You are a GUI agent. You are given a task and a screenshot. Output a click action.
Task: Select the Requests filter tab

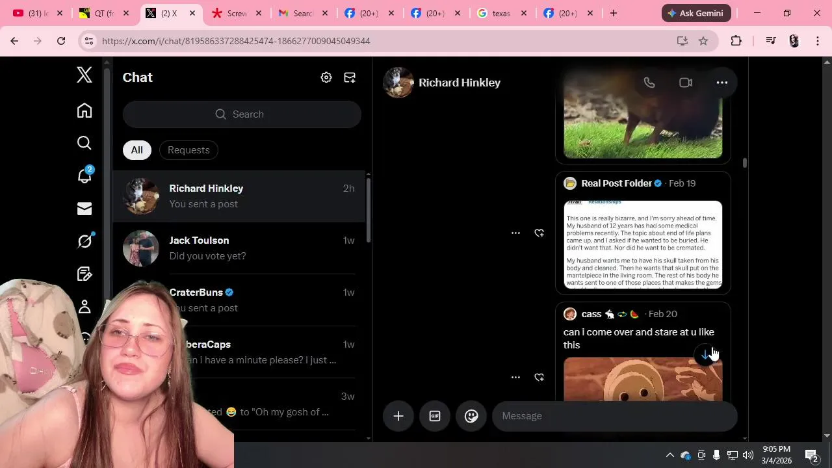(x=188, y=150)
